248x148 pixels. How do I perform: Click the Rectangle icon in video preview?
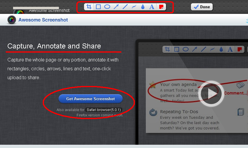click(177, 49)
